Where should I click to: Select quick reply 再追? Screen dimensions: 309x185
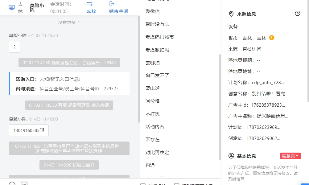(x=150, y=165)
